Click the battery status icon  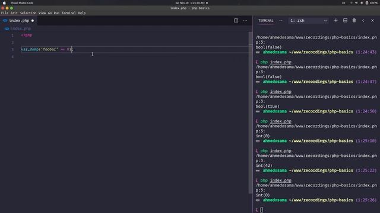[x=367, y=3]
